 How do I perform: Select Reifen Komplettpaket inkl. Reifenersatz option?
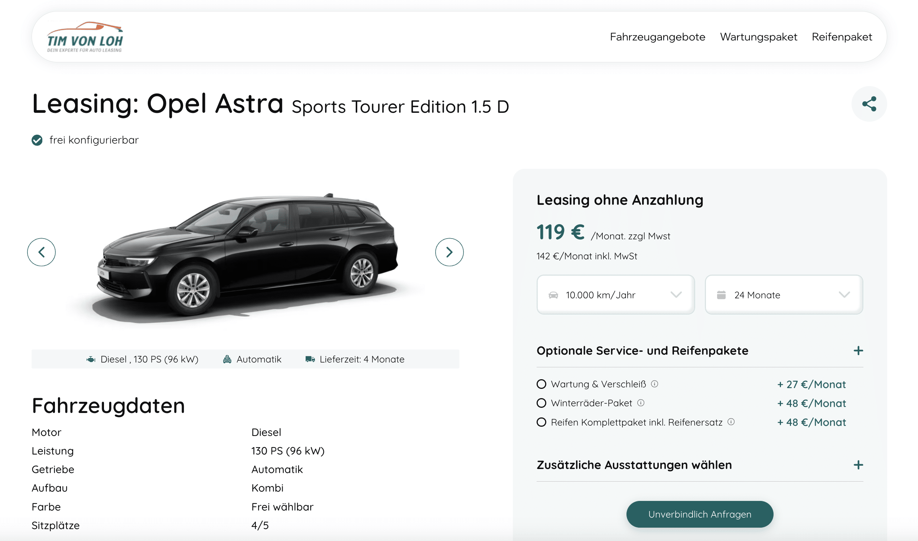click(x=541, y=422)
